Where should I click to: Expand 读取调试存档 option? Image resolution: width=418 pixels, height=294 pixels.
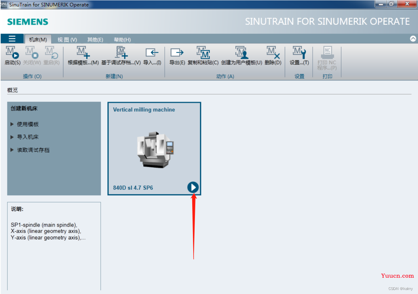(30, 150)
